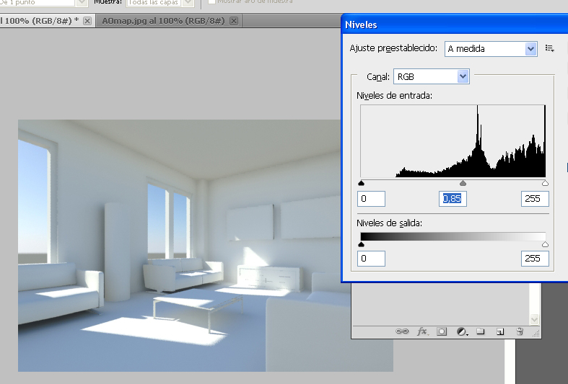Click the Niveles dialog title bar
Viewport: 568px width, 384px height.
tap(455, 24)
